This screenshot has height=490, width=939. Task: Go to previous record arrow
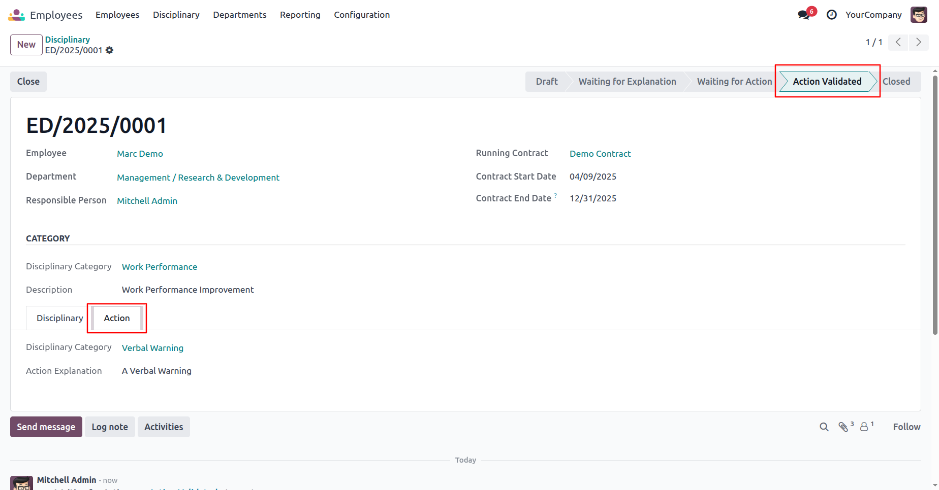(898, 42)
